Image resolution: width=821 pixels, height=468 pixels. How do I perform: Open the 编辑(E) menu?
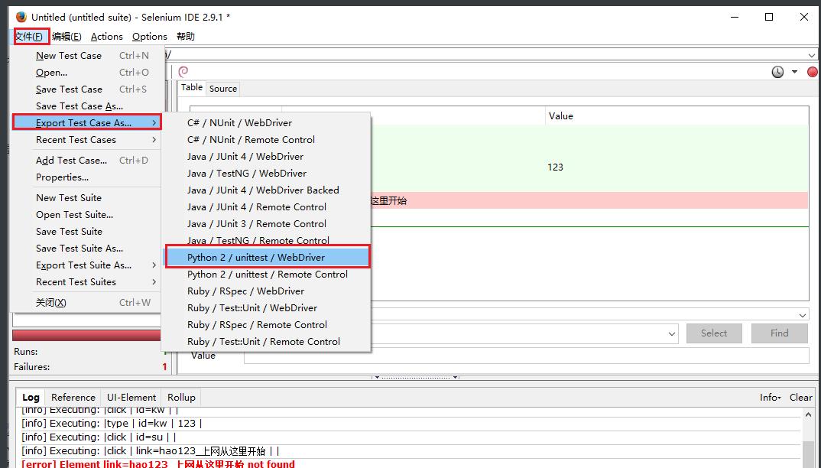[67, 36]
